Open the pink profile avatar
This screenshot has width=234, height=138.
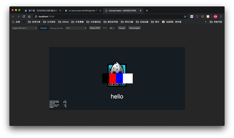[x=215, y=17]
